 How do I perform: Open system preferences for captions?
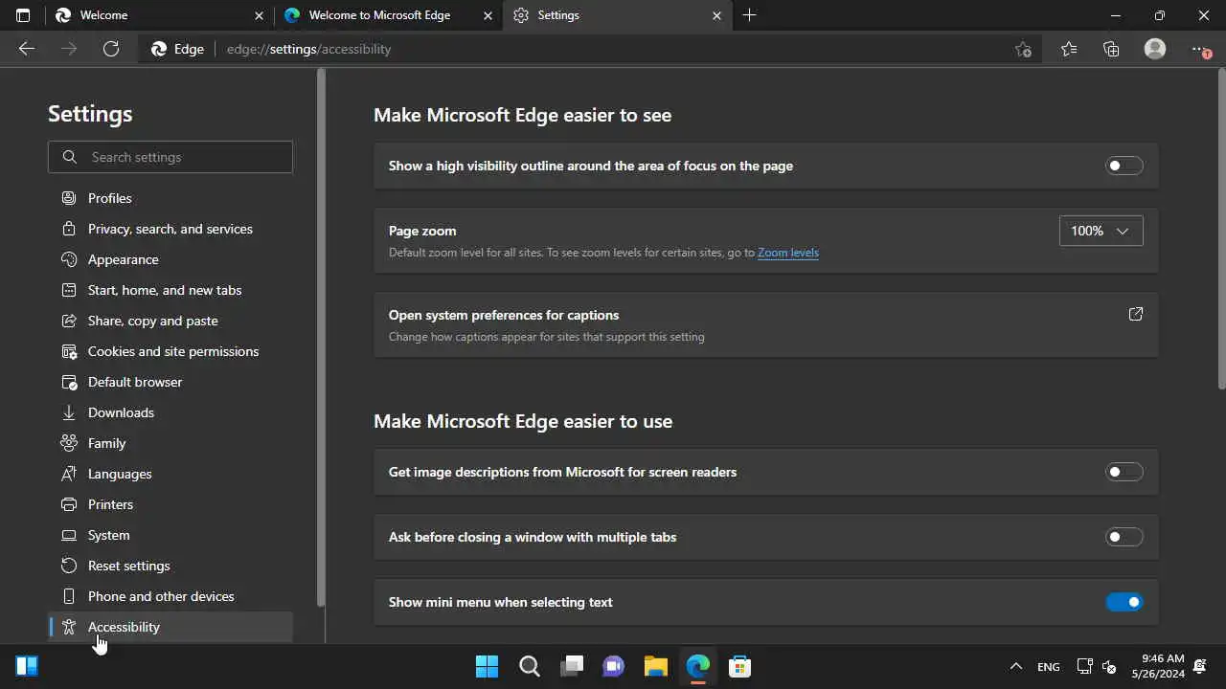765,324
